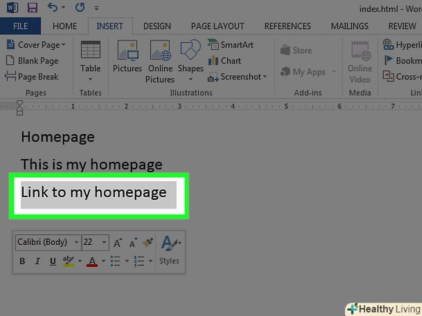Insert a Hyperlink
The width and height of the screenshot is (422, 316).
click(x=402, y=45)
